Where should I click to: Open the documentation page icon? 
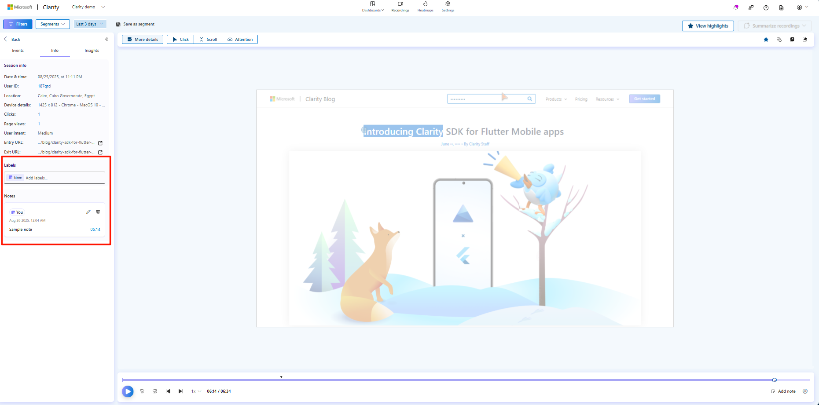(x=782, y=7)
